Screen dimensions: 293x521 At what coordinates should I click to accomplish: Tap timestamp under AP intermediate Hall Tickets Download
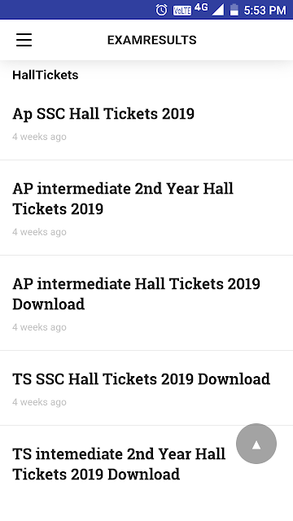[39, 327]
